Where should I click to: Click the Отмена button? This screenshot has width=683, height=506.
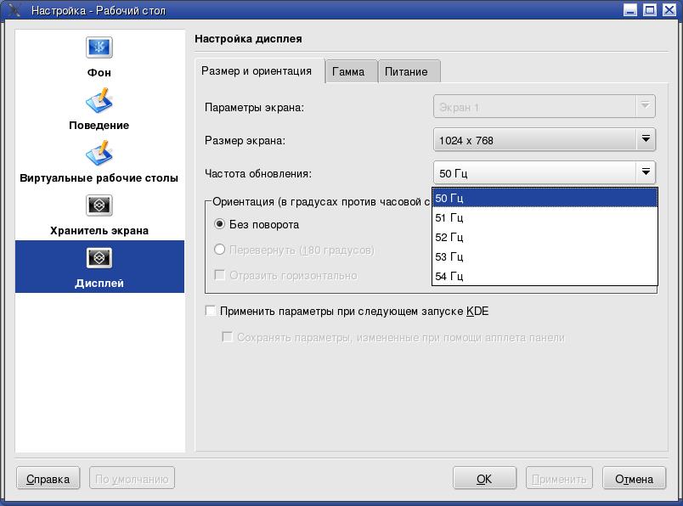point(634,479)
